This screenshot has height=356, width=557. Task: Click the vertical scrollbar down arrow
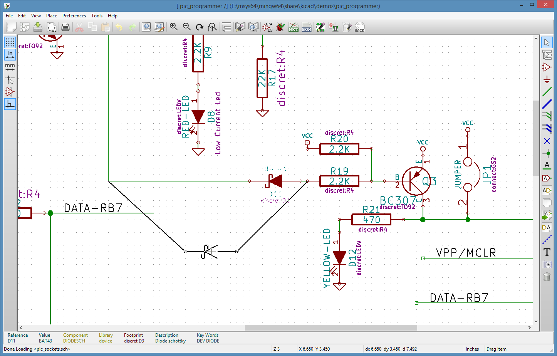pos(536,321)
